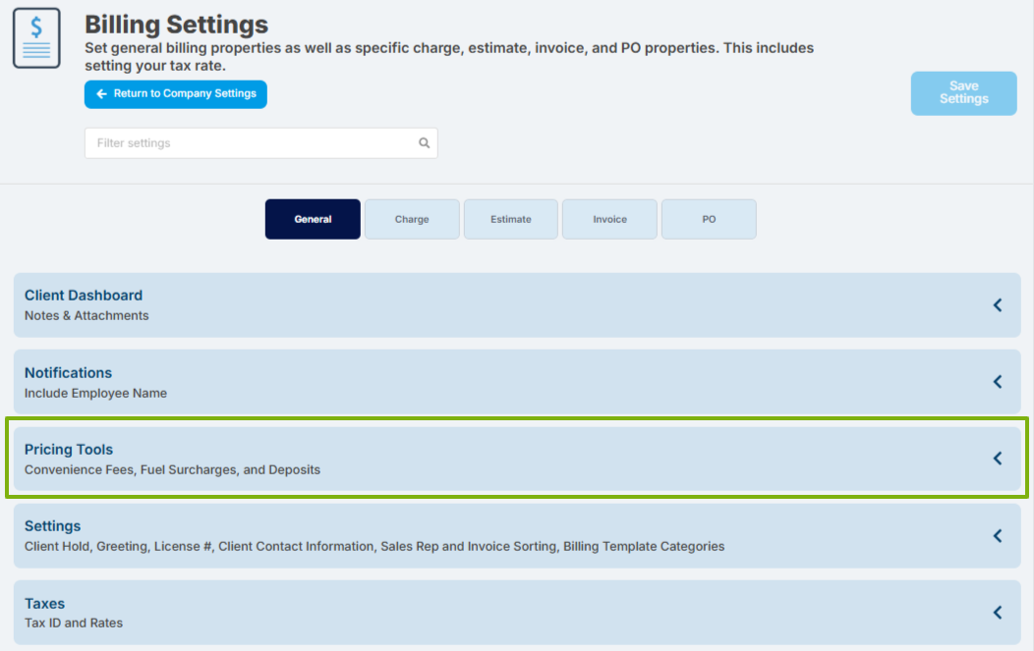Image resolution: width=1034 pixels, height=651 pixels.
Task: Select the PO tab
Action: pos(709,219)
